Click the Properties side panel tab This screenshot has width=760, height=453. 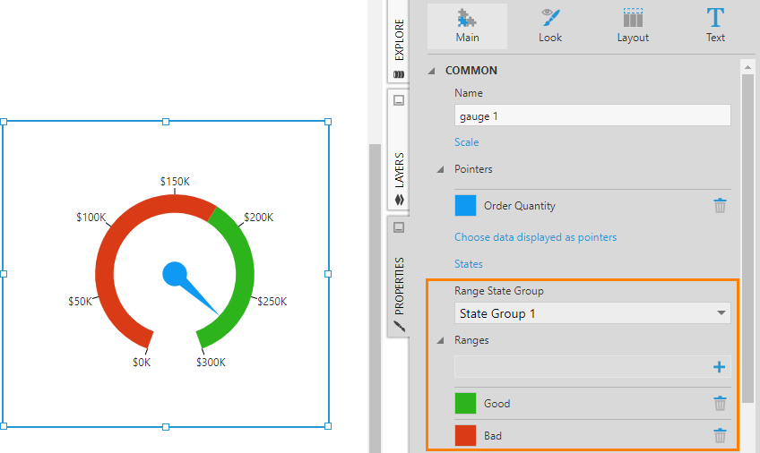pos(399,278)
